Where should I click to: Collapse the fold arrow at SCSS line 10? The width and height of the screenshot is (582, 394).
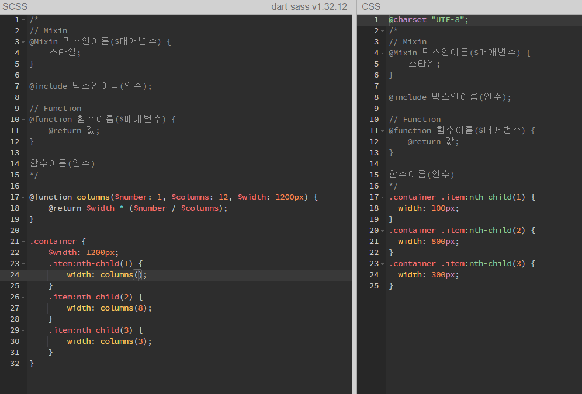click(23, 120)
